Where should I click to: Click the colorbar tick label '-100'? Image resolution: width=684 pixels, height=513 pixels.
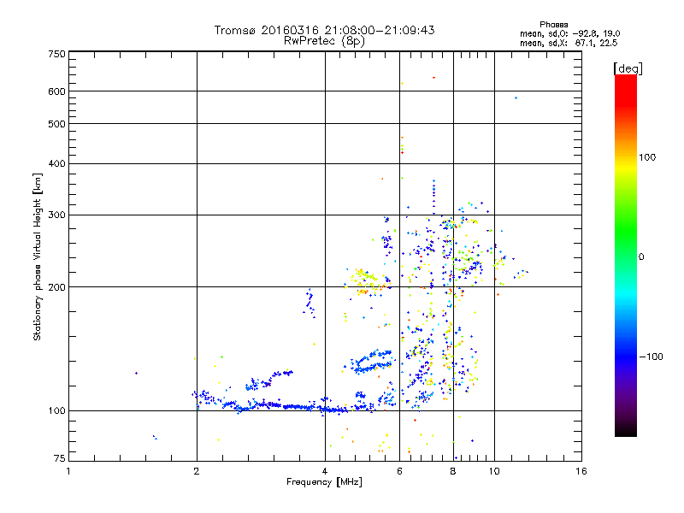[651, 357]
